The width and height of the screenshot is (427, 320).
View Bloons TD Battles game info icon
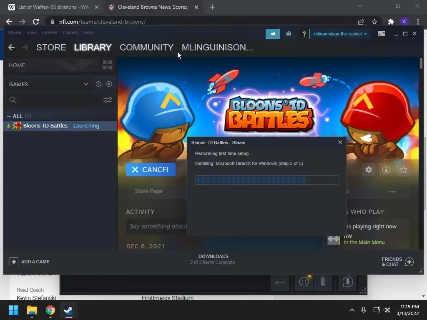(386, 170)
